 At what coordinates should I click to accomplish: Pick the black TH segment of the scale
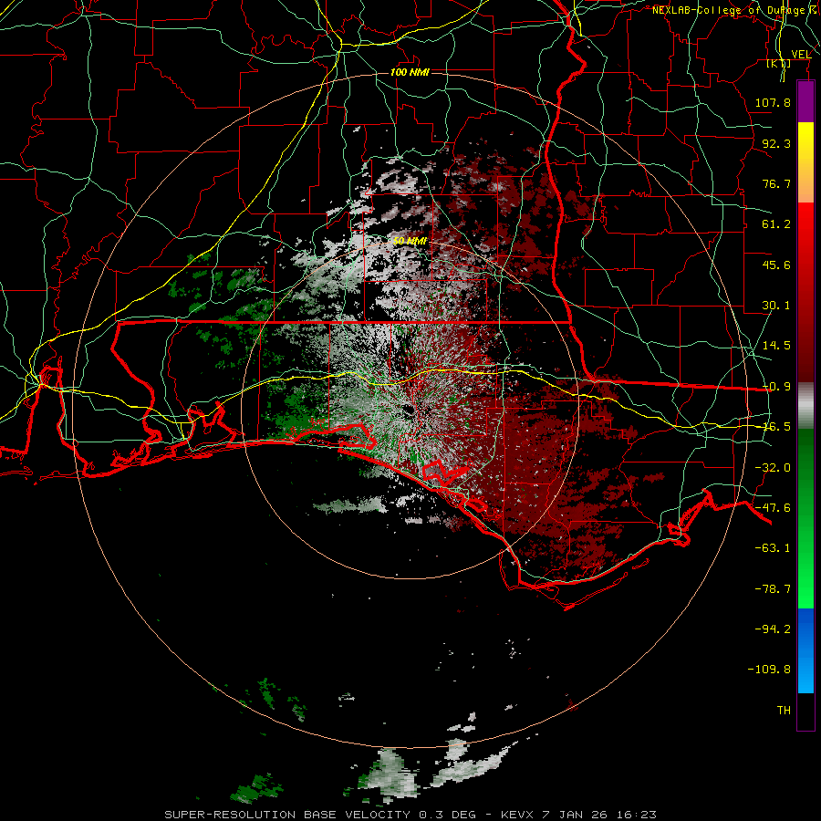pyautogui.click(x=805, y=711)
